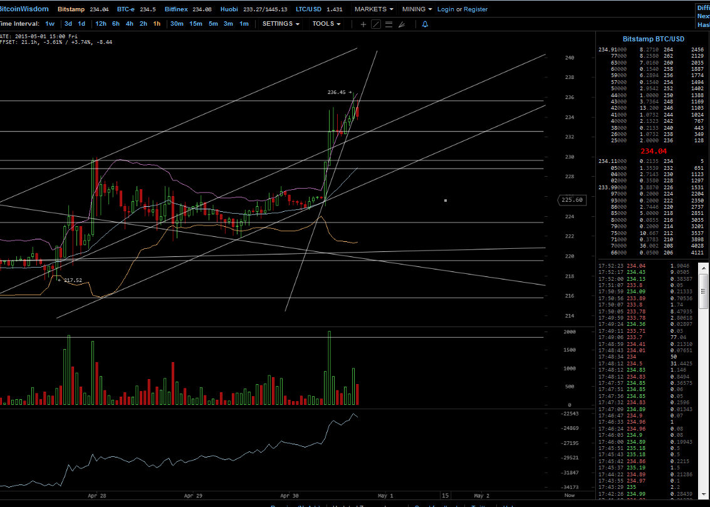
Task: Click the May 1 date axis label
Action: (x=385, y=496)
